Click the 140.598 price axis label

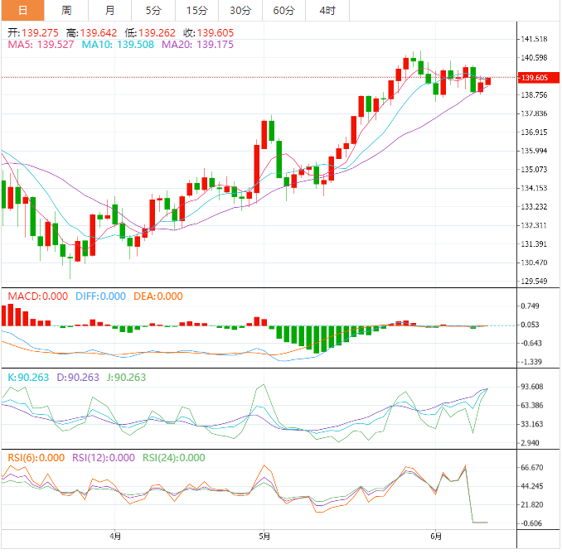click(534, 58)
